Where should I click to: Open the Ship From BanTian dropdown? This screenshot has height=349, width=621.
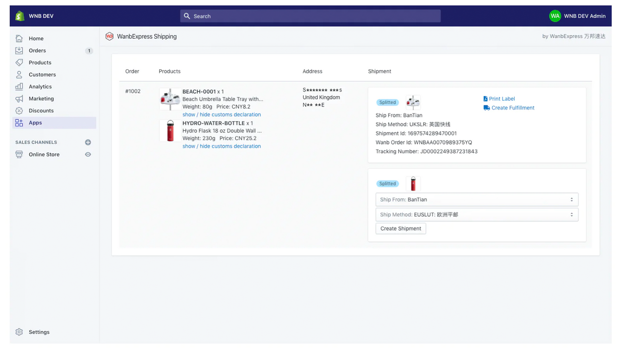tap(477, 200)
